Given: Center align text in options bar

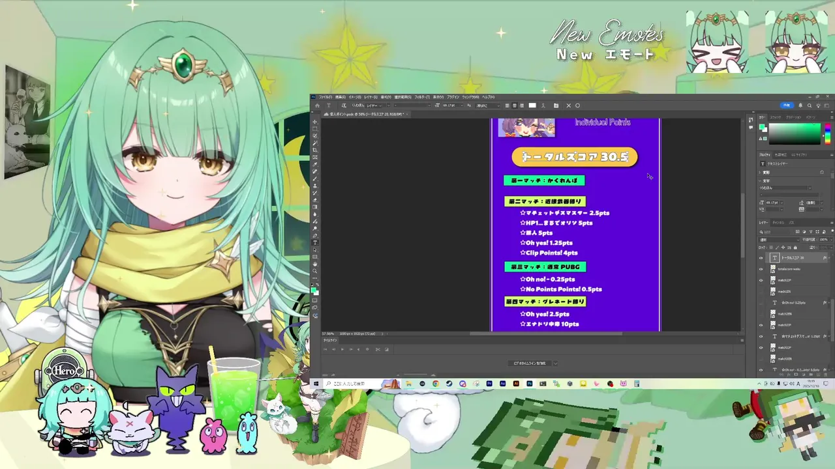Looking at the screenshot, I should coord(515,106).
